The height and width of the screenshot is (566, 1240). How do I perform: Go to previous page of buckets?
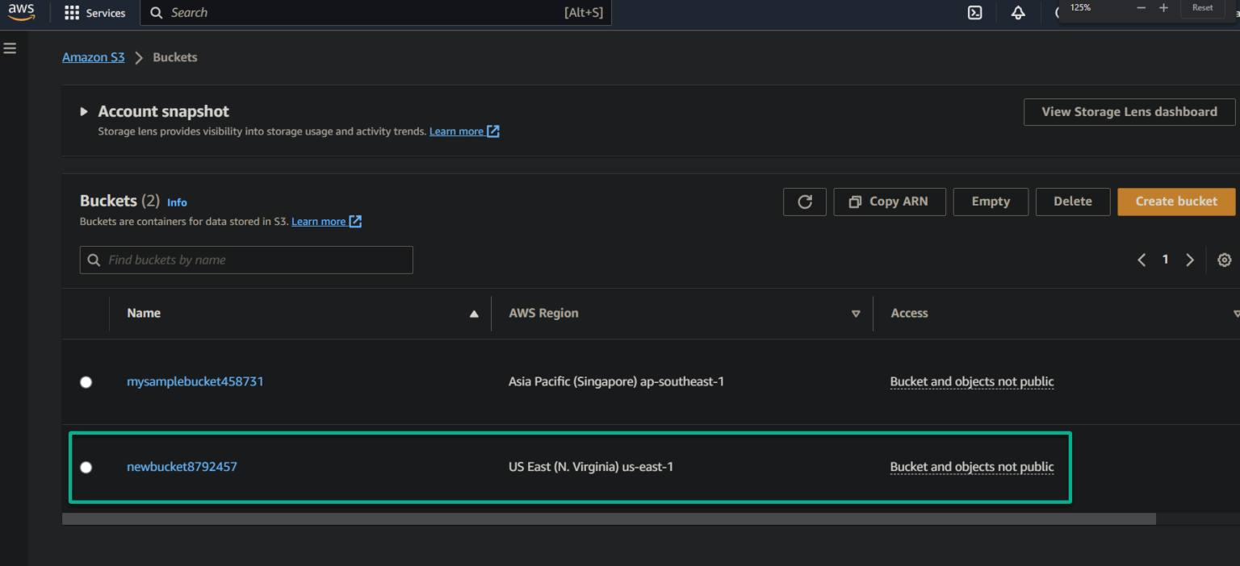(x=1142, y=260)
